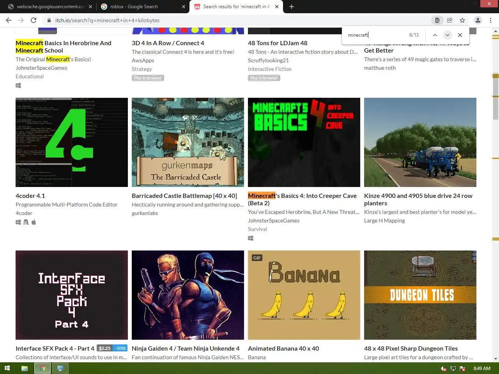
Task: Open the 4coder 4.1 title link
Action: (x=30, y=196)
